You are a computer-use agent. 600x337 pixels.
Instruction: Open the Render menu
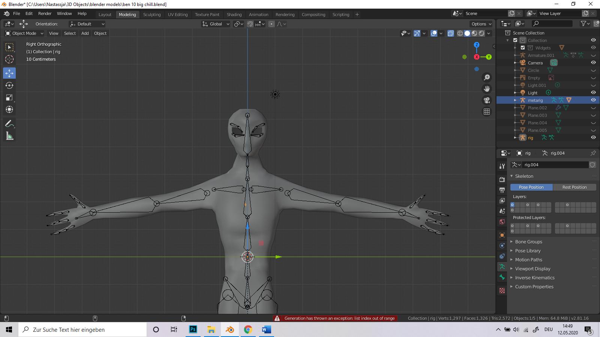click(x=45, y=13)
